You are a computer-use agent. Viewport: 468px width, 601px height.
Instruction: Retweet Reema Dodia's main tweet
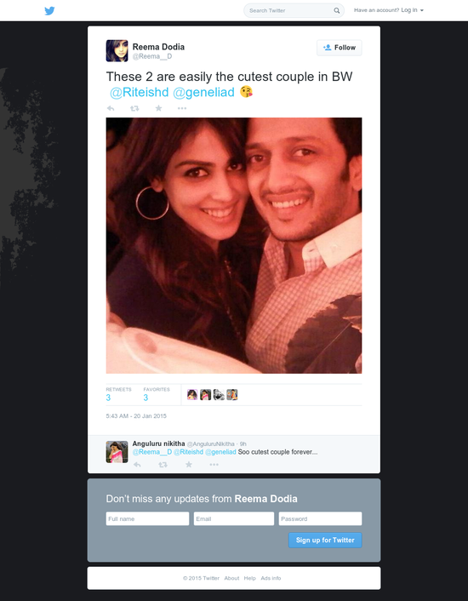click(134, 108)
